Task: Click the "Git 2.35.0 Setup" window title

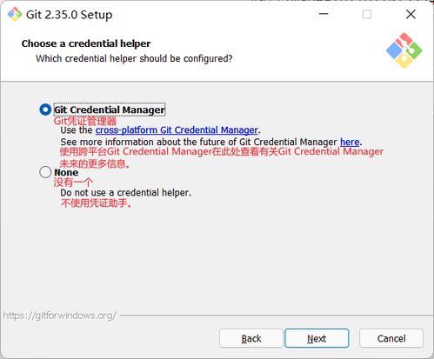Action: [69, 15]
